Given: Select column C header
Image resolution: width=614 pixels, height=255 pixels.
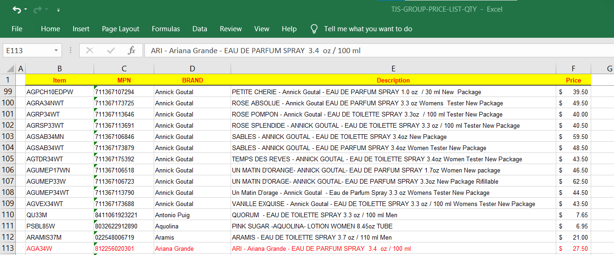Looking at the screenshot, I should pyautogui.click(x=124, y=69).
